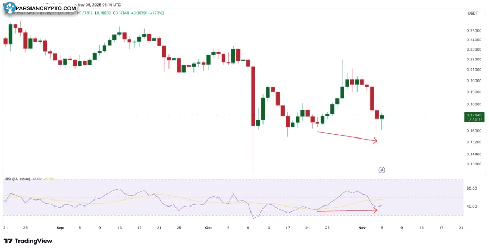Click the 0.13800 price axis label
Viewport: 489px width, 250px height.
[473, 164]
